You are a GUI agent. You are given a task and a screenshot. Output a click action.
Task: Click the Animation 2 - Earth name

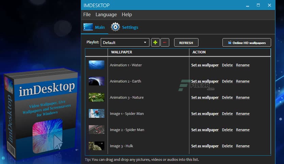(125, 81)
